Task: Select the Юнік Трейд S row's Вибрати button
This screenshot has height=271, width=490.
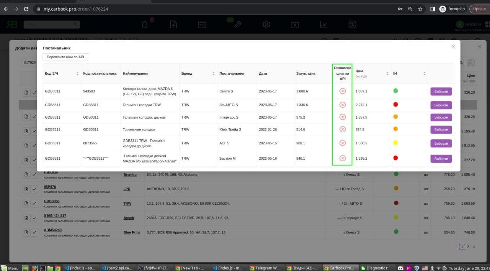Action: tap(441, 130)
